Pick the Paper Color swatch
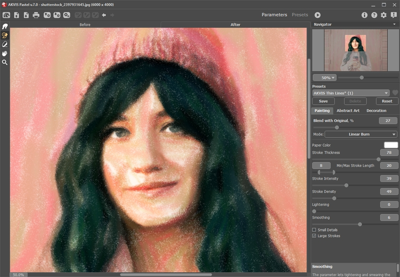 click(390, 145)
